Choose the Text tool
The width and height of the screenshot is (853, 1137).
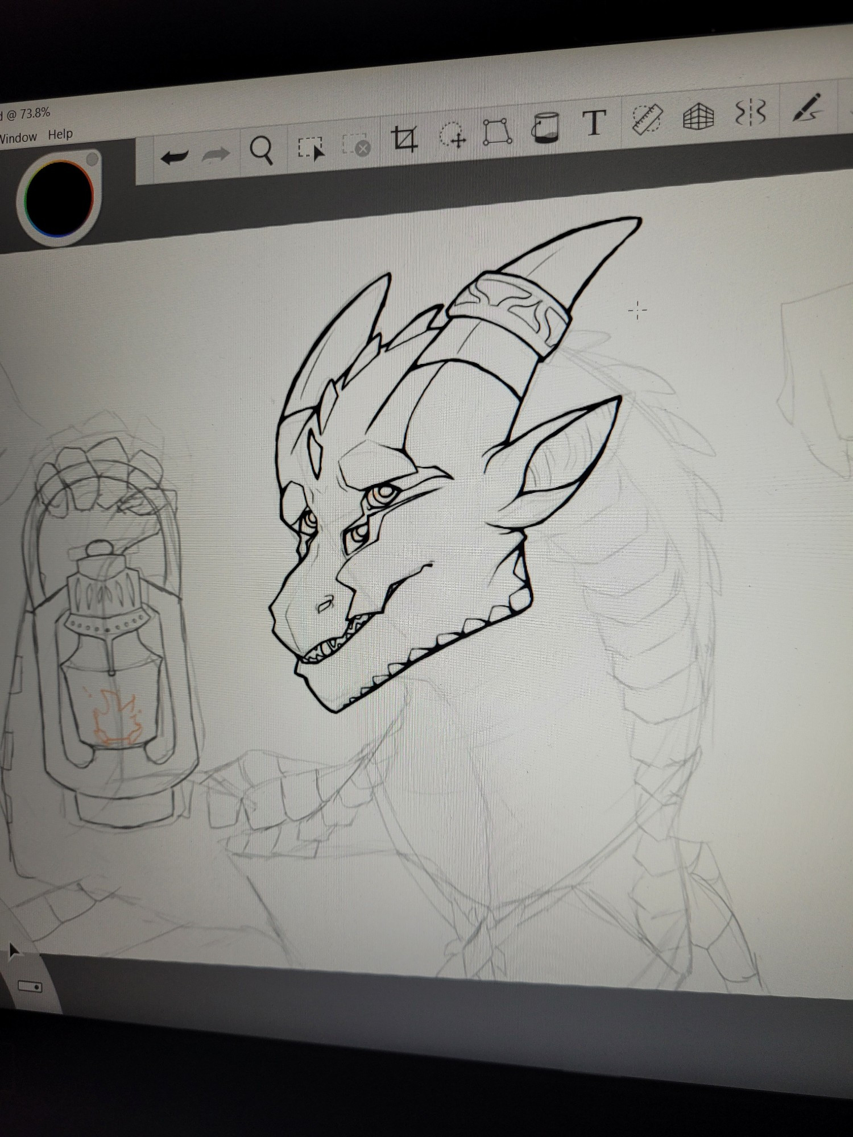[594, 122]
